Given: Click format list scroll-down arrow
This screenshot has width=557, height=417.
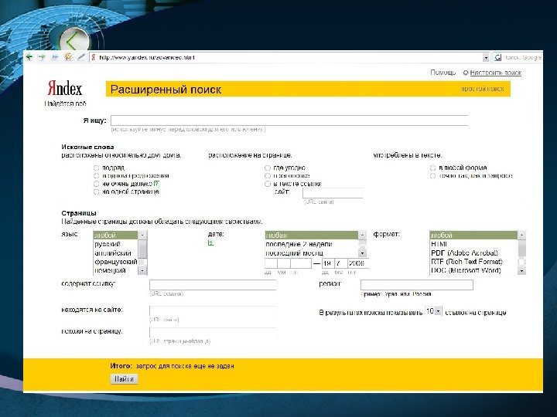Looking at the screenshot, I should coord(521,270).
